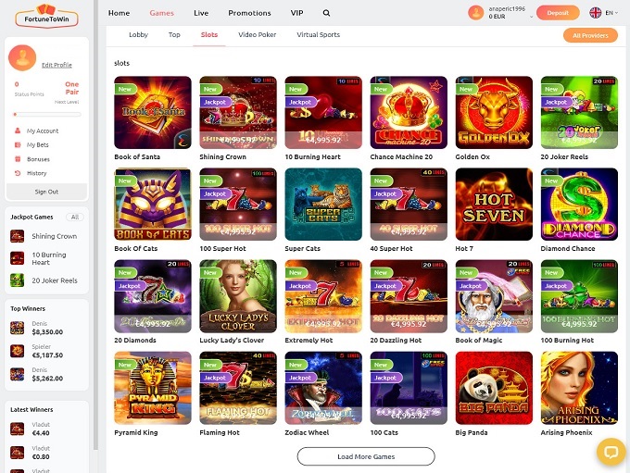Switch to the Video Poker tab
Viewport: 630px width, 473px height.
tap(258, 35)
